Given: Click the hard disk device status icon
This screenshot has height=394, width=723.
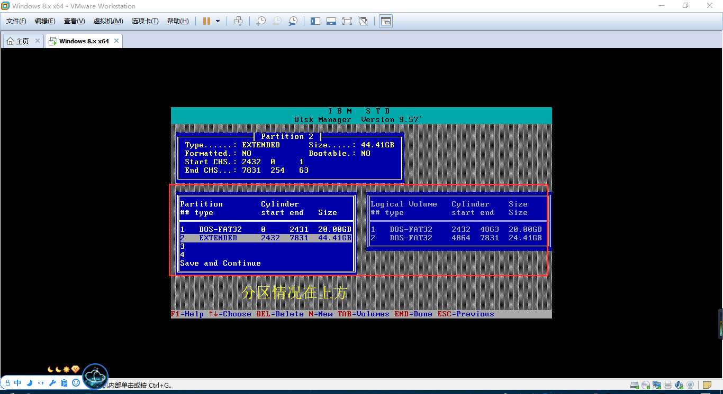Looking at the screenshot, I should (634, 386).
